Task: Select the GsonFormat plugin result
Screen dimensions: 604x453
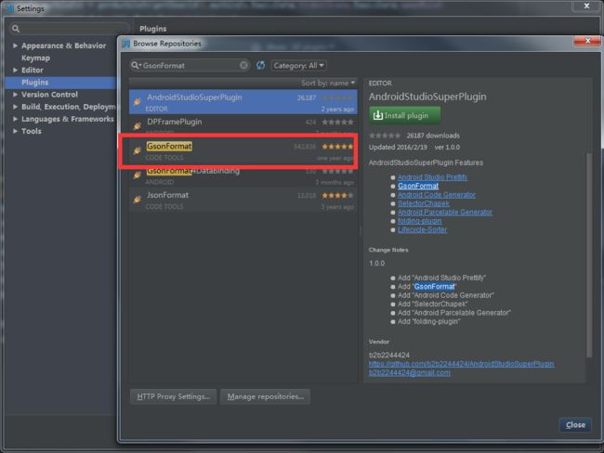Action: (243, 151)
